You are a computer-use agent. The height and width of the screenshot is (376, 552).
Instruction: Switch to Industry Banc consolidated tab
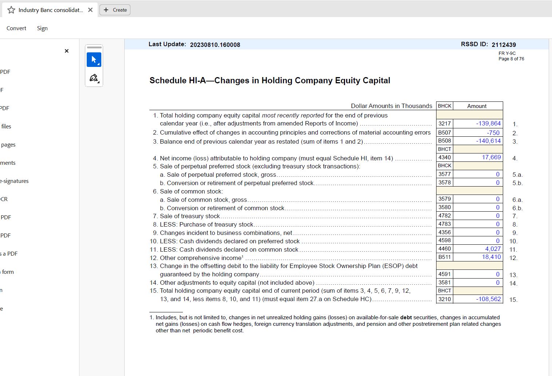point(51,10)
